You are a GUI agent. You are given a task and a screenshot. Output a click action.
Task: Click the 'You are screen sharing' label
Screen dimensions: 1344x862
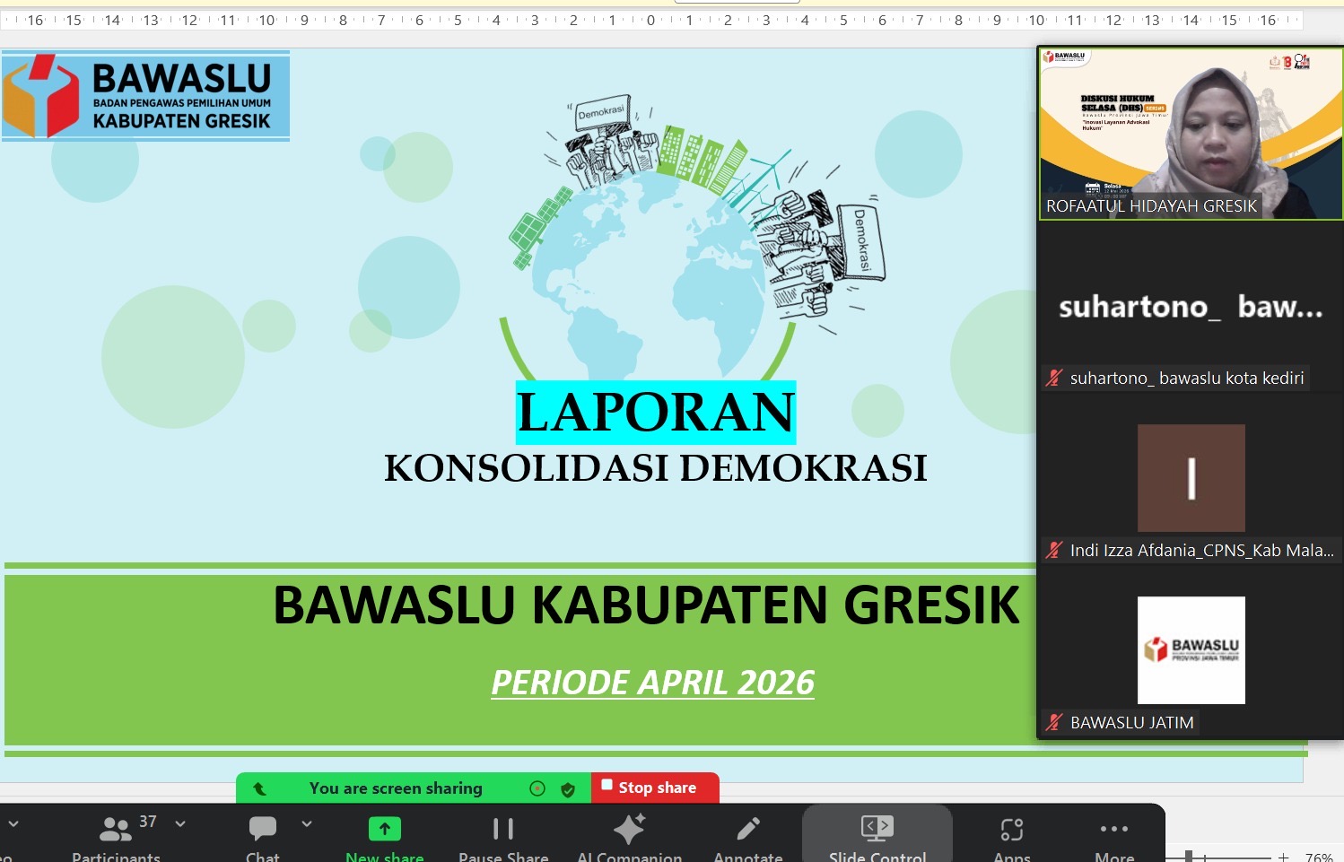pos(396,788)
